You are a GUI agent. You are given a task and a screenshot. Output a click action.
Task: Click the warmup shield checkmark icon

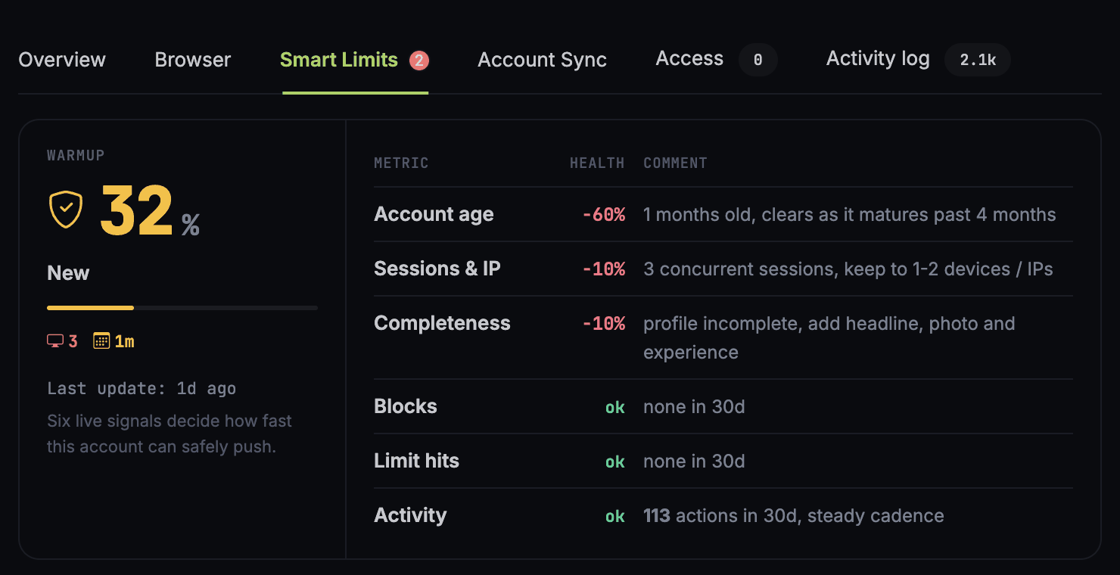(66, 209)
